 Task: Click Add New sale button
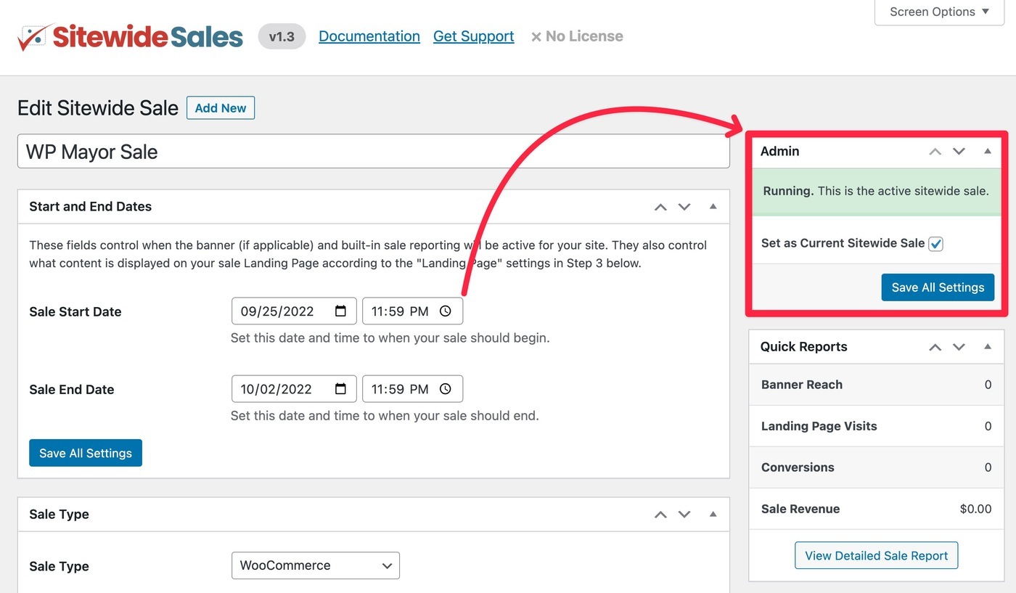tap(221, 107)
